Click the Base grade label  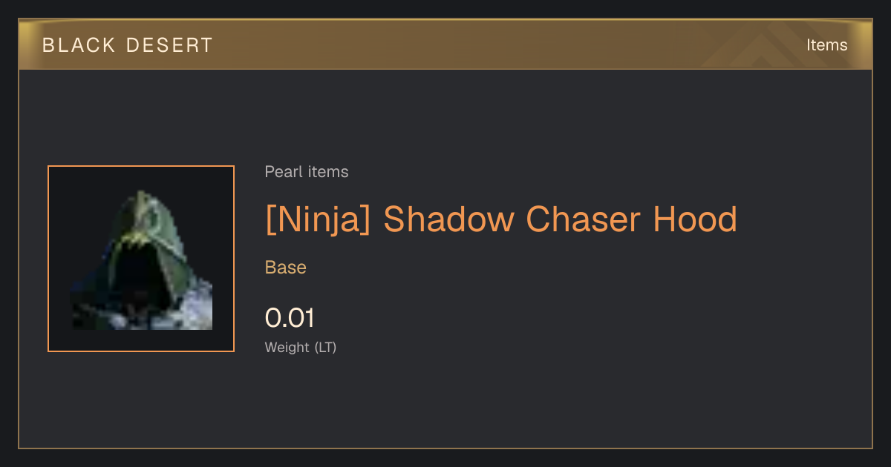pyautogui.click(x=286, y=268)
